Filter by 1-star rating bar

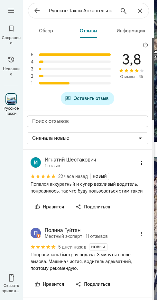[75, 83]
